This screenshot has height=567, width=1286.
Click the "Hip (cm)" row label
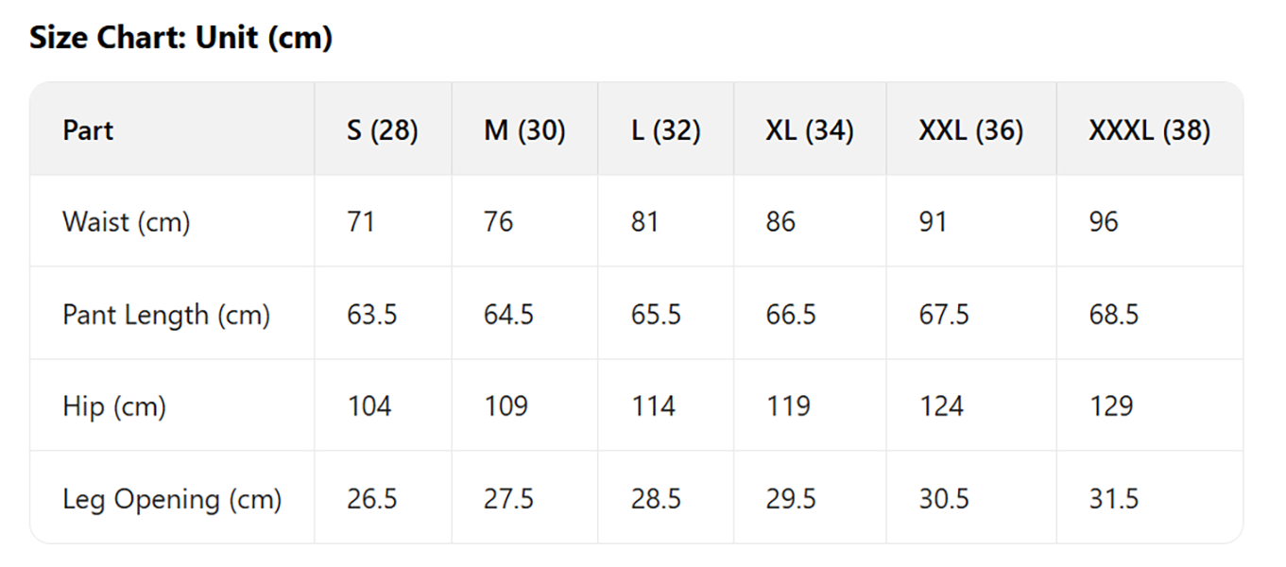114,406
